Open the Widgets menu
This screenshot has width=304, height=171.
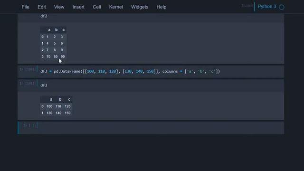[x=140, y=7]
